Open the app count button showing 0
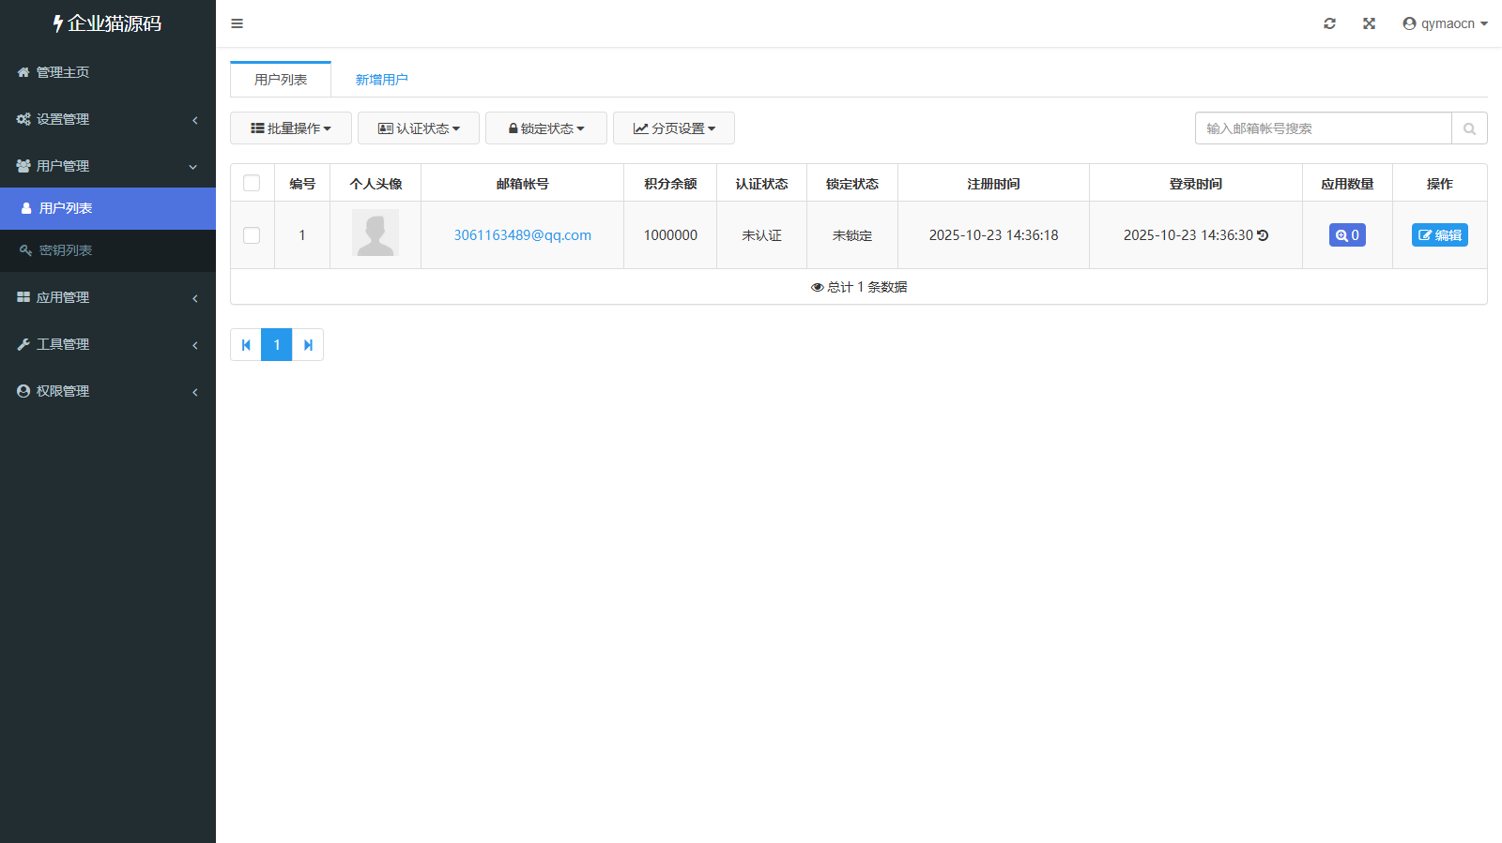The width and height of the screenshot is (1502, 843). 1347,235
